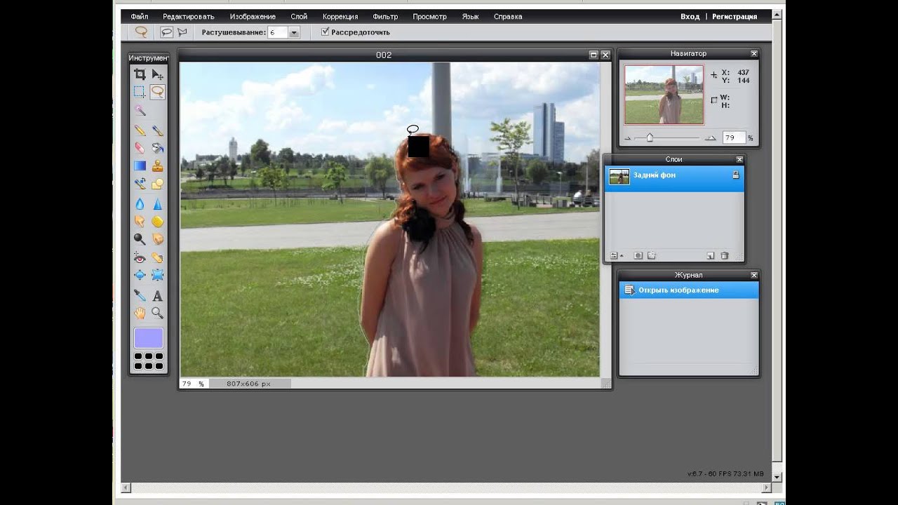Open the main color swatch
Screen dimensions: 898x505
149,338
